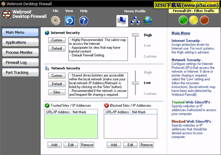Select the network computers profile icon
Viewport: 221px width, 155px height.
click(x=135, y=21)
